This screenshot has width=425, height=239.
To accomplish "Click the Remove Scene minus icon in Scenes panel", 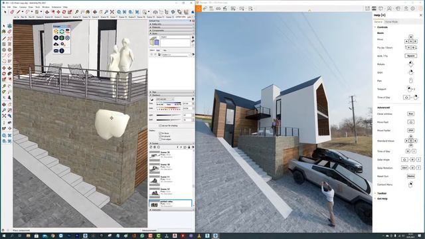I will pyautogui.click(x=159, y=147).
